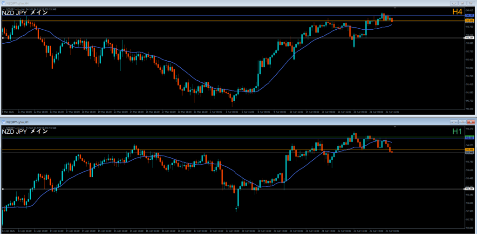The image size is (477, 234).
Task: Click the chart shift triangle on H1 chart
Action: (x=395, y=127)
